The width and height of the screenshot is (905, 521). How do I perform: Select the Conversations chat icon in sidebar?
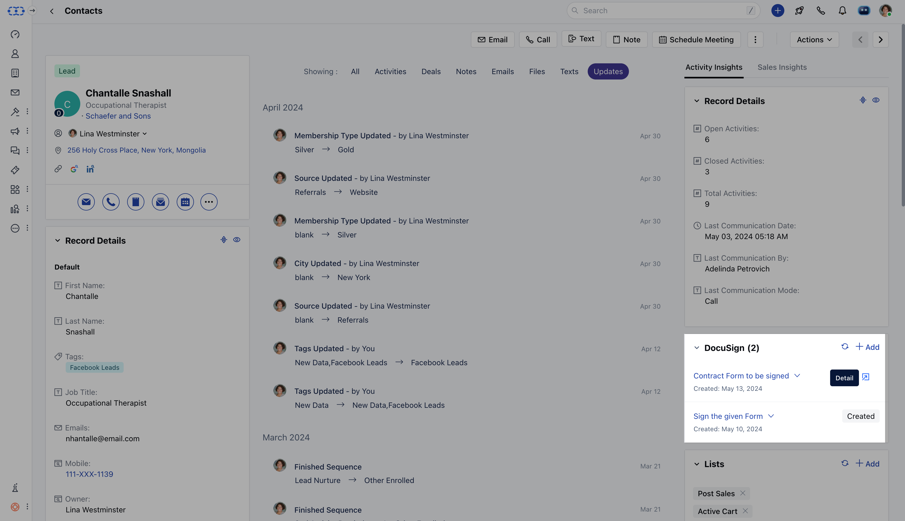pyautogui.click(x=15, y=151)
